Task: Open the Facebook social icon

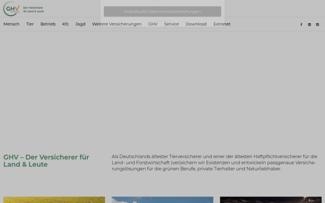Action: [x=301, y=25]
